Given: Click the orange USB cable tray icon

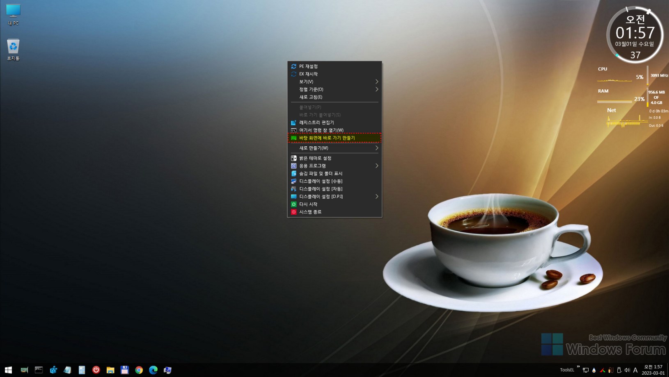Looking at the screenshot, I should pyautogui.click(x=611, y=370).
